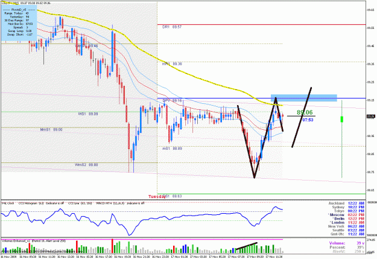Image resolution: width=377 pixels, height=259 pixels.
Task: Click the Berlin 12:22 PM clock row
Action: coord(348,219)
